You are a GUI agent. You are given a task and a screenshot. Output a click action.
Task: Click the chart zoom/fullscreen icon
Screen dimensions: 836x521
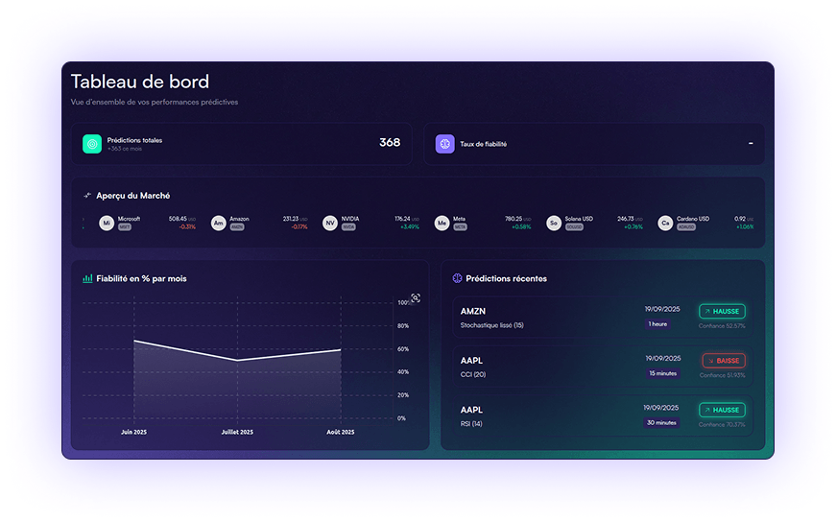pos(416,298)
